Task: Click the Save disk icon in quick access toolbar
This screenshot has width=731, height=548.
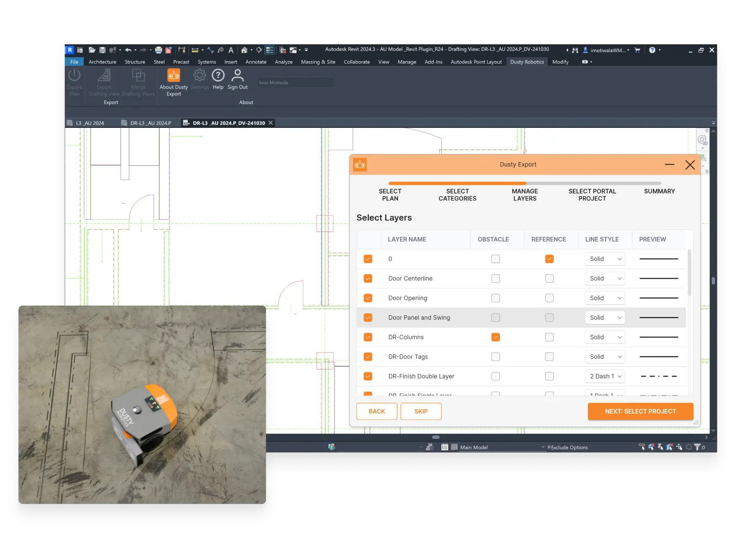Action: point(102,50)
